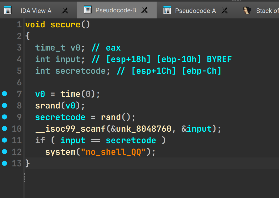The height and width of the screenshot is (198, 279).
Task: Click the secure function name
Action: (x=65, y=25)
